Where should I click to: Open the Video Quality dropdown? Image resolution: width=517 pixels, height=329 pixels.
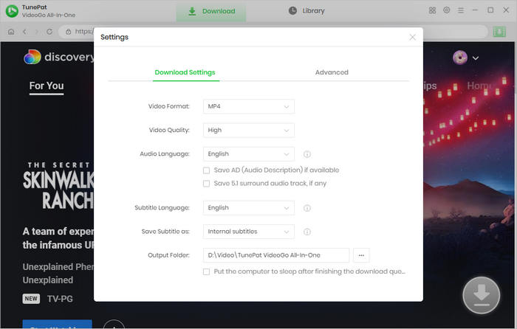pos(249,130)
